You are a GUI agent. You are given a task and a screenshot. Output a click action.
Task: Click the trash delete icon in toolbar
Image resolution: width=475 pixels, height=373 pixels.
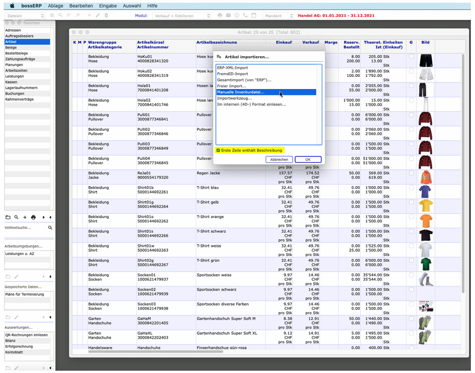click(107, 16)
